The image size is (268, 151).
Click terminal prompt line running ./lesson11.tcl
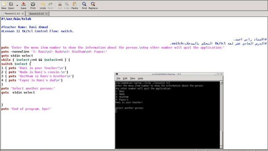point(143,83)
